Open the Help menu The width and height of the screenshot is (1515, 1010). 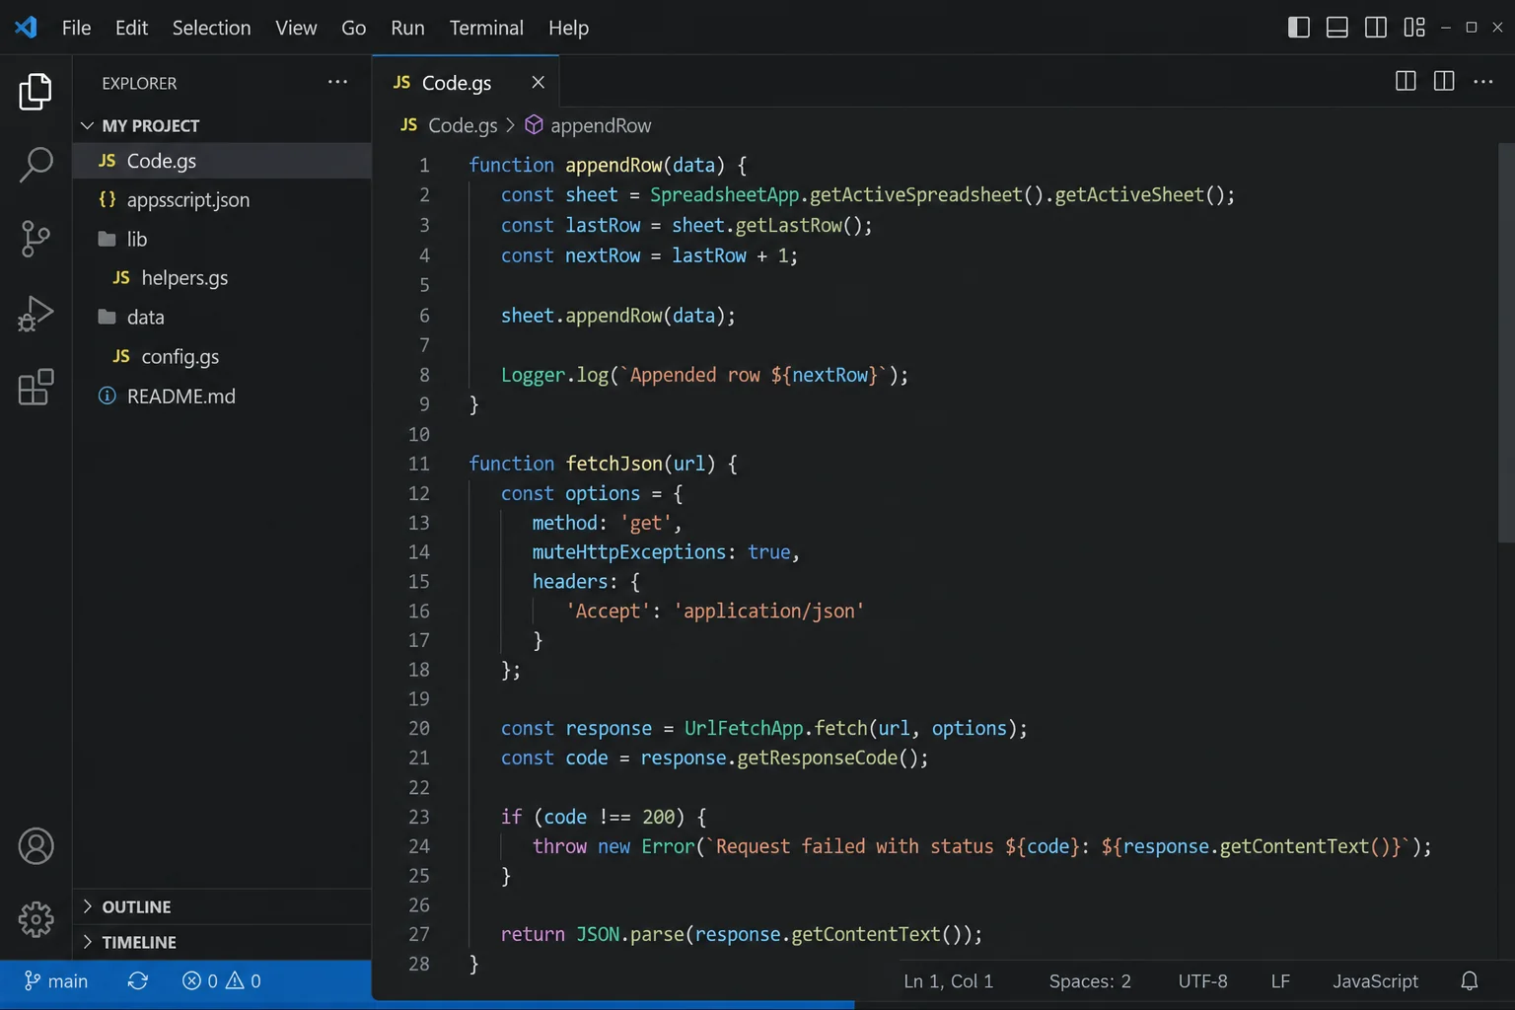point(568,28)
